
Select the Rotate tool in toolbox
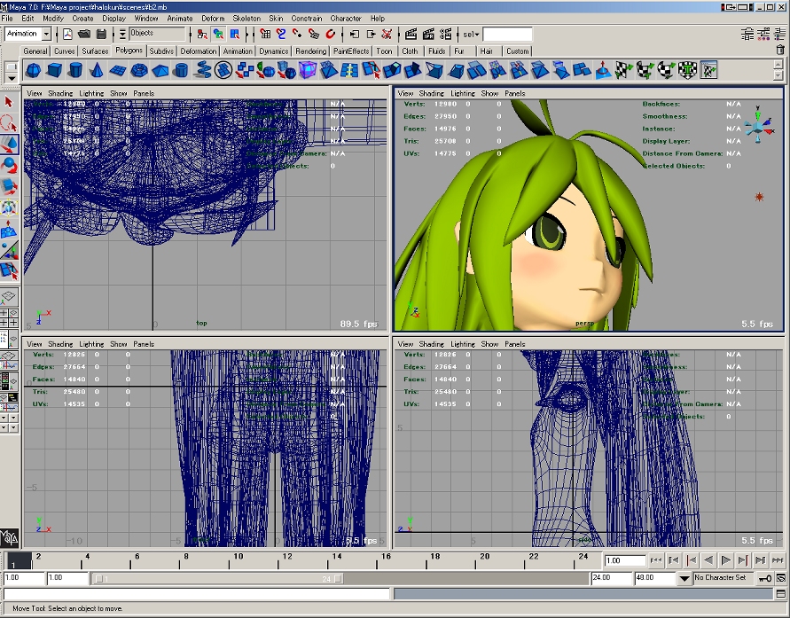pyautogui.click(x=10, y=165)
